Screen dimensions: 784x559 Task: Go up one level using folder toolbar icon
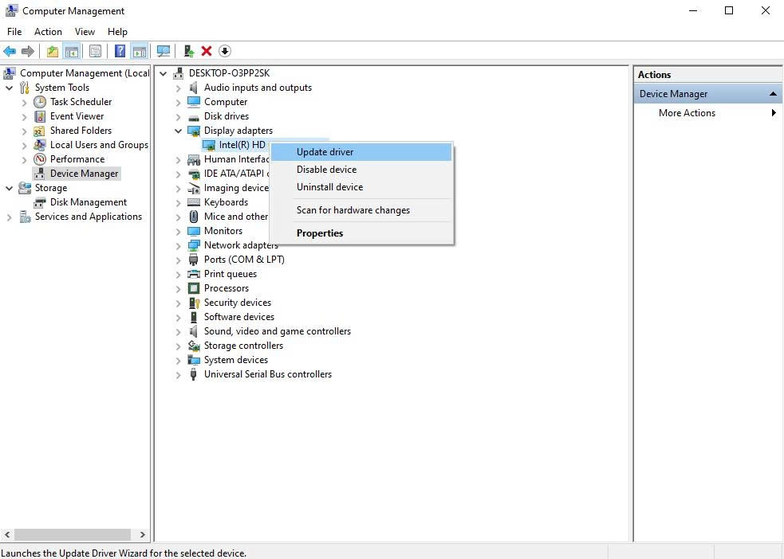pyautogui.click(x=53, y=51)
